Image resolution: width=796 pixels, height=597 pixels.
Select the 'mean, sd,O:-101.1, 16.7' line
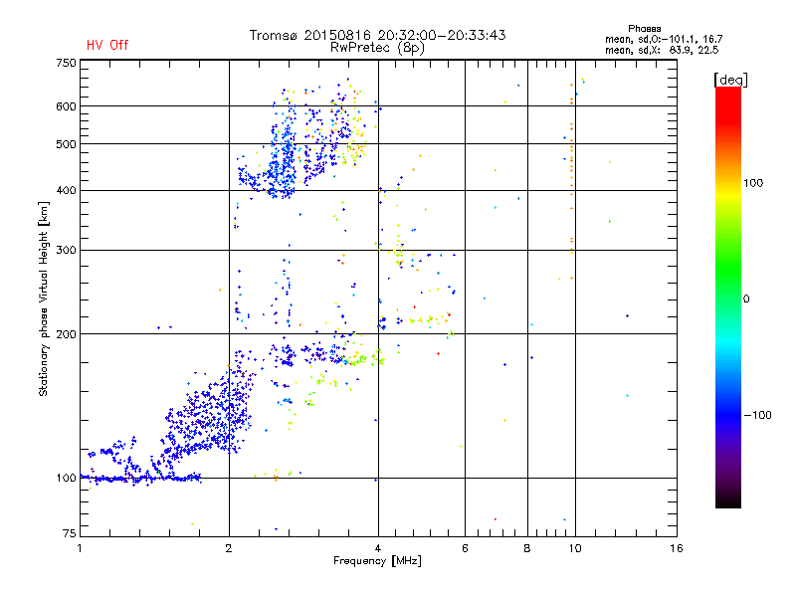click(664, 39)
